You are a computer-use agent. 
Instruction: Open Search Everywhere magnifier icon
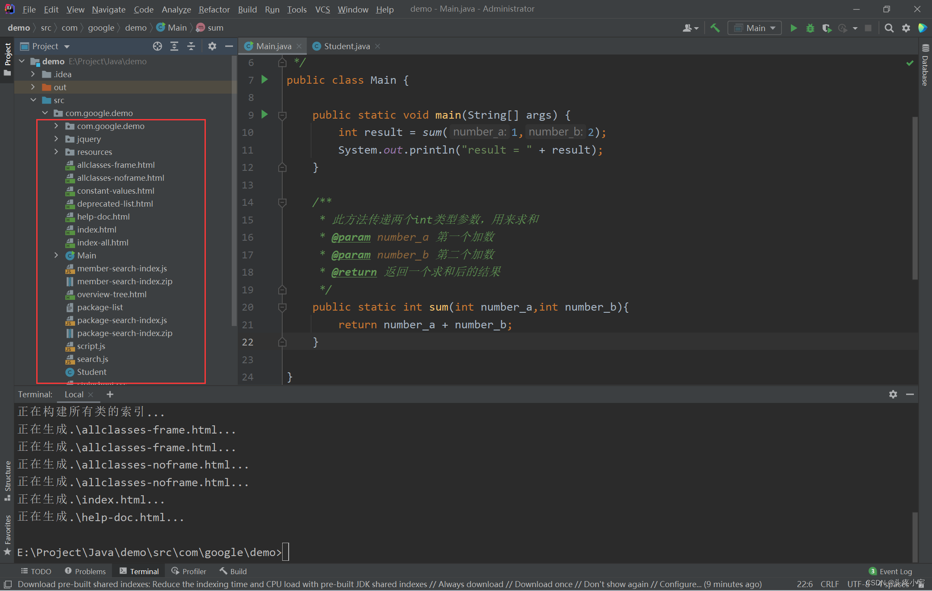889,28
